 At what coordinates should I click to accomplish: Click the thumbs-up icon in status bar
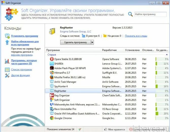pyautogui.click(x=106, y=129)
